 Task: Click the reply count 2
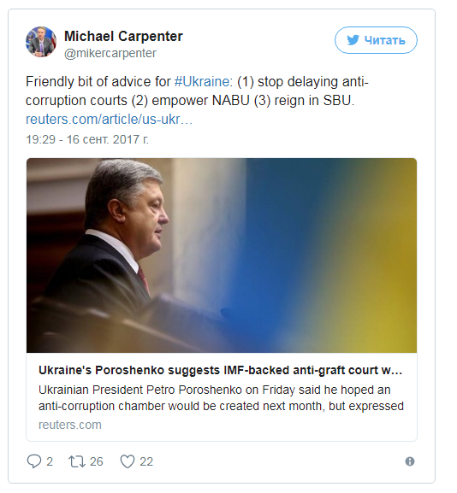point(50,461)
